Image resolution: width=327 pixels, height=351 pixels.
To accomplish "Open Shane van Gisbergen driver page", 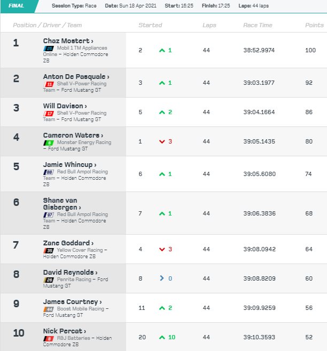I will pos(62,204).
